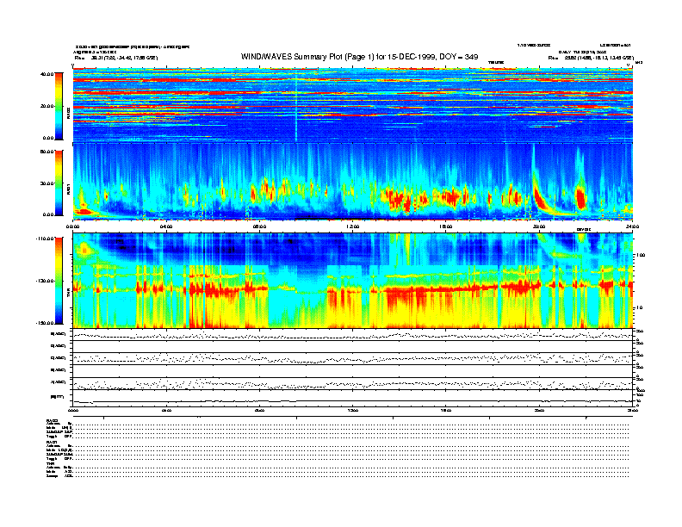Screen dimensions: 682x527
Task: Click the TNR panel color scale bar
Action: click(x=59, y=281)
